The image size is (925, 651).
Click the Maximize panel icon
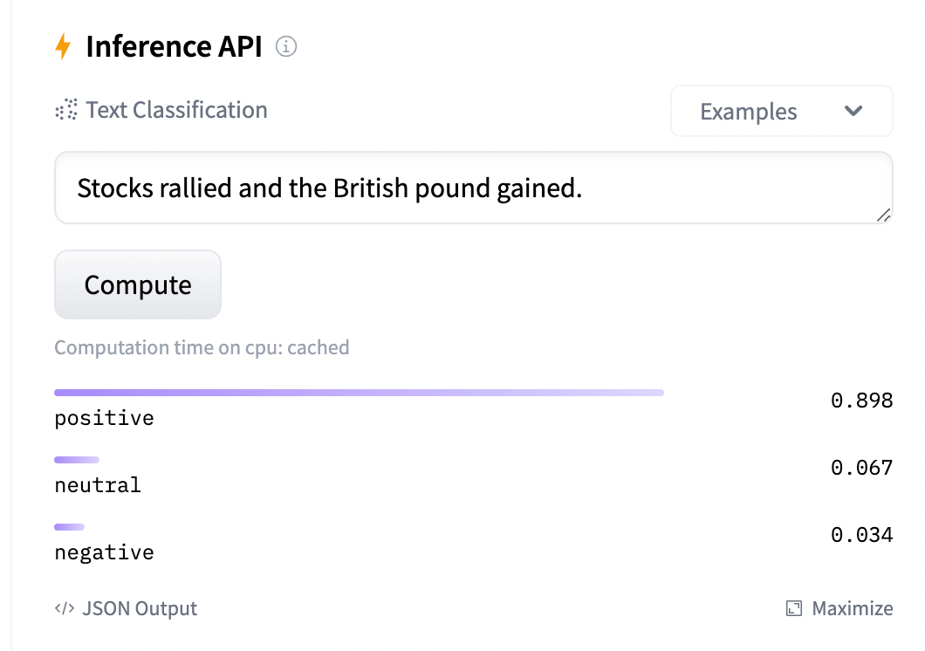click(793, 608)
